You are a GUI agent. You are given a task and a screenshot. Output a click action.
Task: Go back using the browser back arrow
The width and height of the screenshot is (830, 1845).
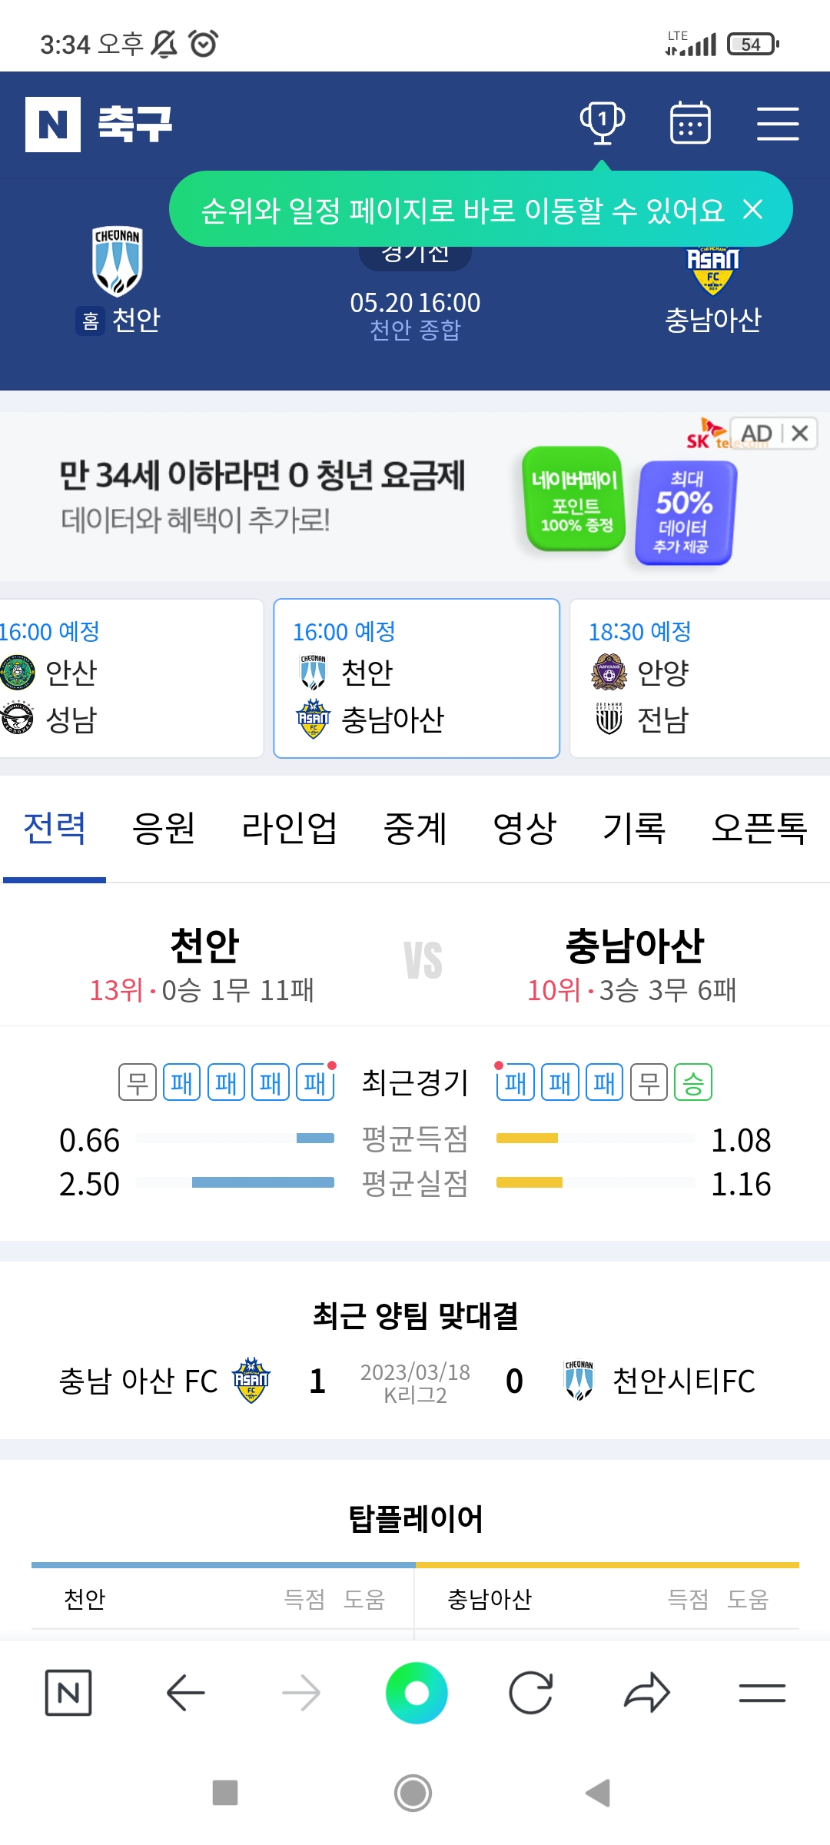tap(185, 1693)
